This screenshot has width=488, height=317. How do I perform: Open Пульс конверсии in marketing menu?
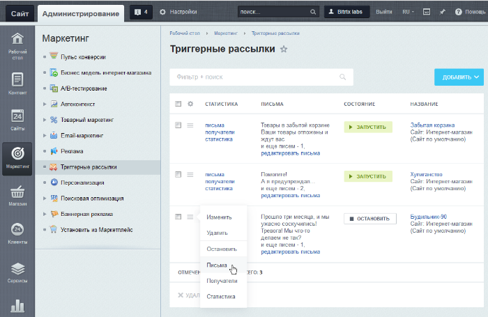point(83,57)
